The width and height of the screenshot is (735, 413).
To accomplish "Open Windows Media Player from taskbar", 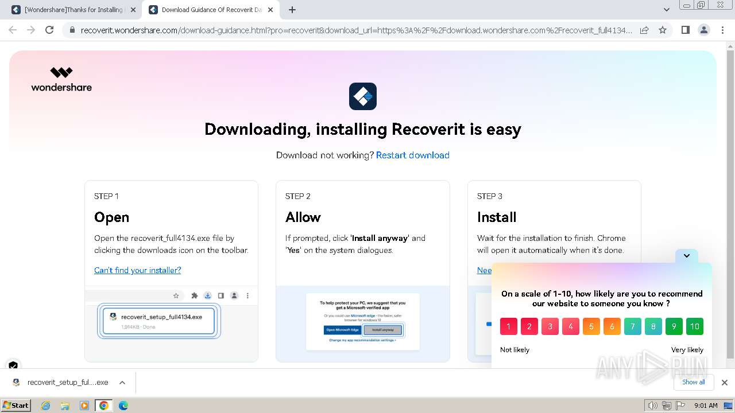I will tap(84, 406).
